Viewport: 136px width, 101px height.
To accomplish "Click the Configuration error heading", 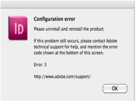I will point(55,19).
